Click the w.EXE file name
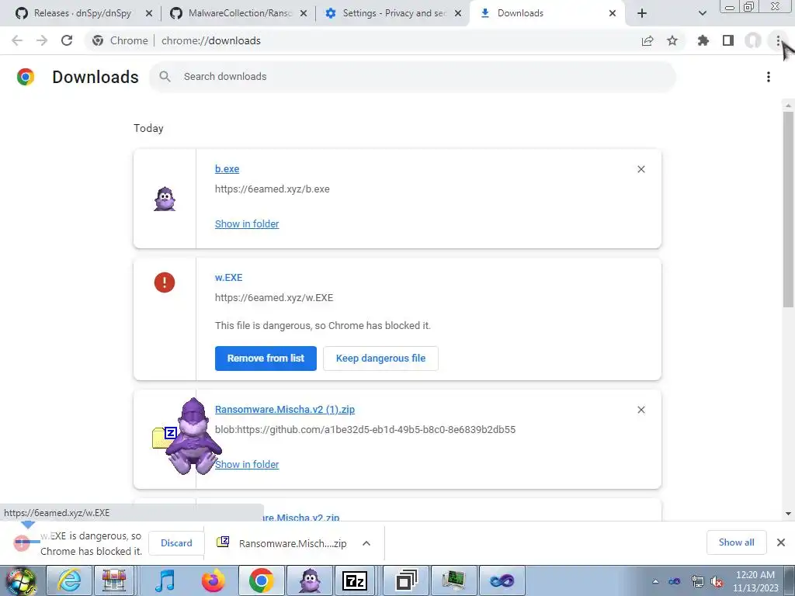This screenshot has height=596, width=795. [229, 278]
